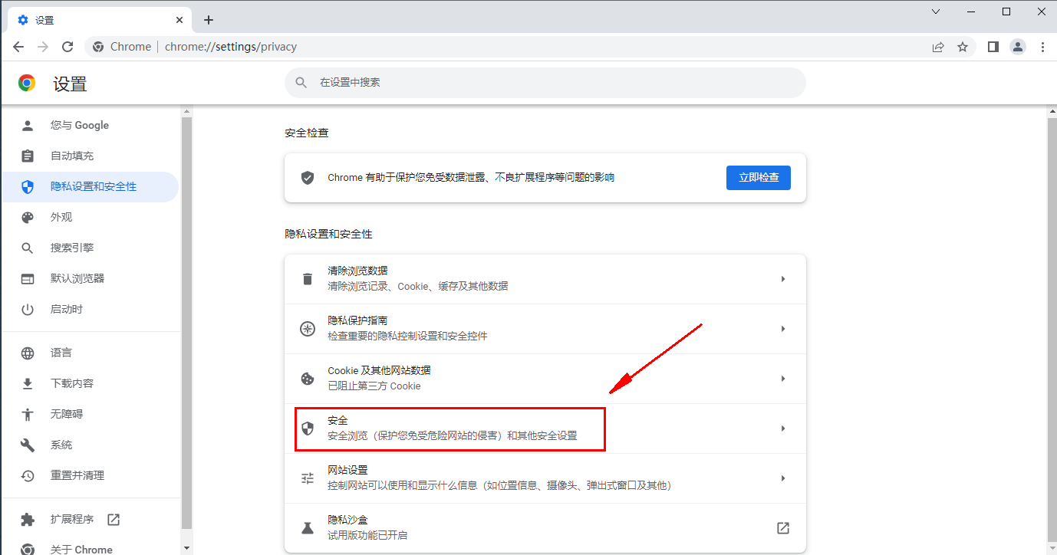Viewport: 1057px width, 555px height.
Task: Click the cookie icon in Cookie row
Action: [x=308, y=379]
